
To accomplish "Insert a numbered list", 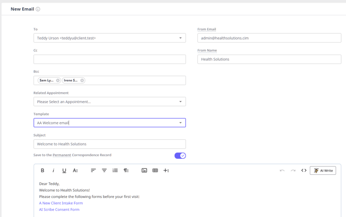I will (x=115, y=171).
